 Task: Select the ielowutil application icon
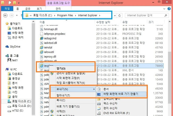point(42,52)
